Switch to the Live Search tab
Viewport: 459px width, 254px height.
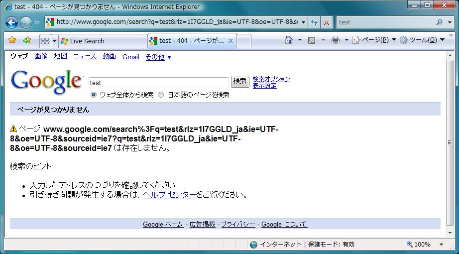pos(103,41)
